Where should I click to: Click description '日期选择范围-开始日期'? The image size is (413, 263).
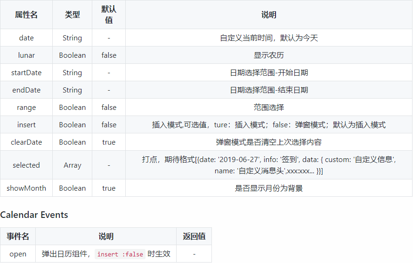pos(269,72)
